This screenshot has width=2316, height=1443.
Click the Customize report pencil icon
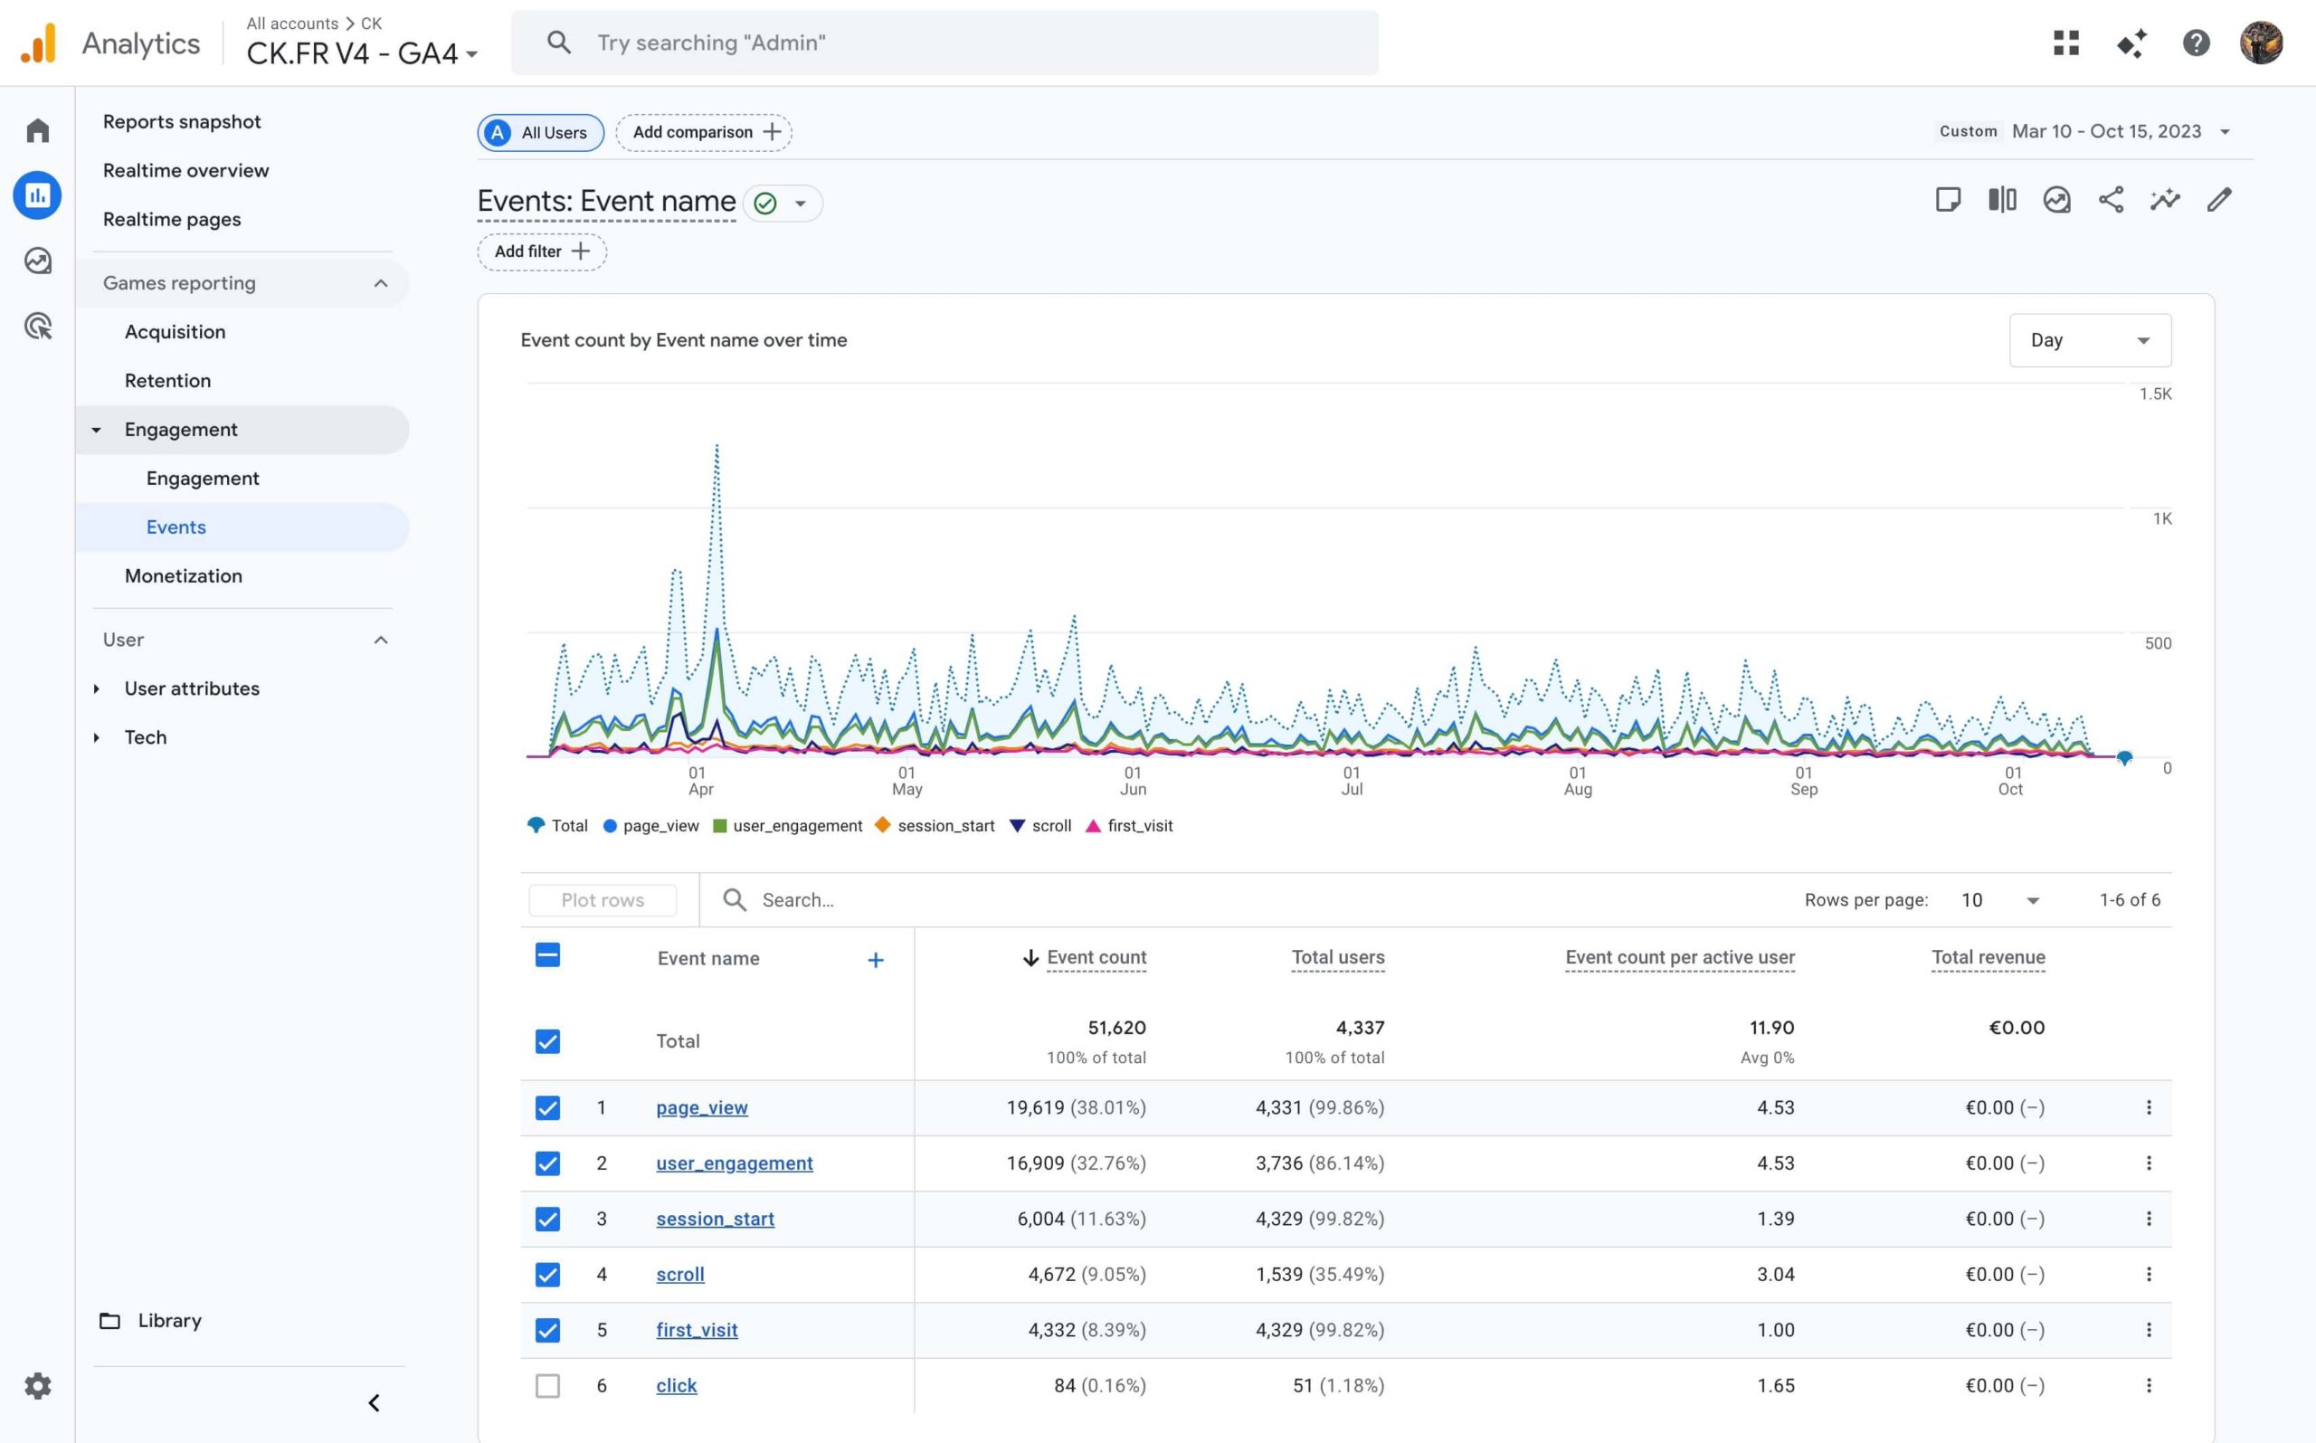pyautogui.click(x=2218, y=199)
